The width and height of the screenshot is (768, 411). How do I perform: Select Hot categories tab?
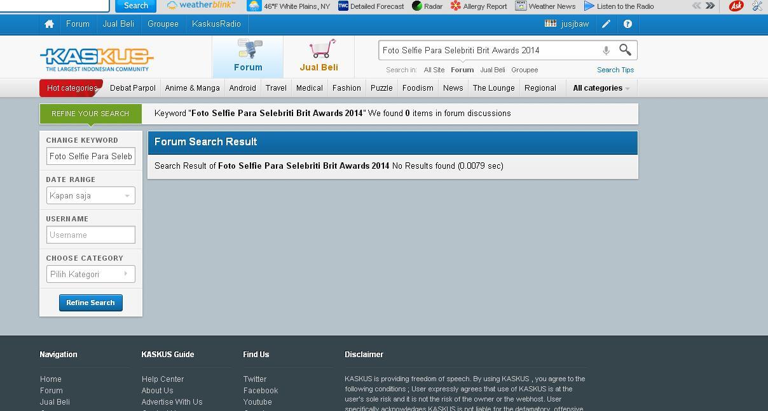point(71,88)
